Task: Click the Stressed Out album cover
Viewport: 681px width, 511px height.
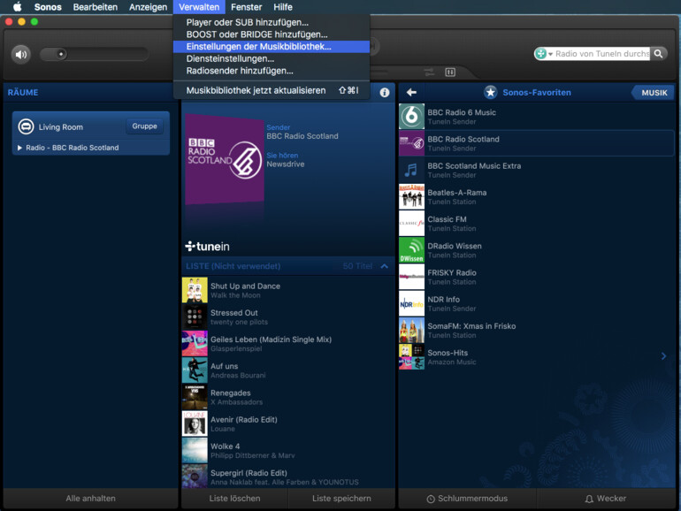Action: click(195, 317)
